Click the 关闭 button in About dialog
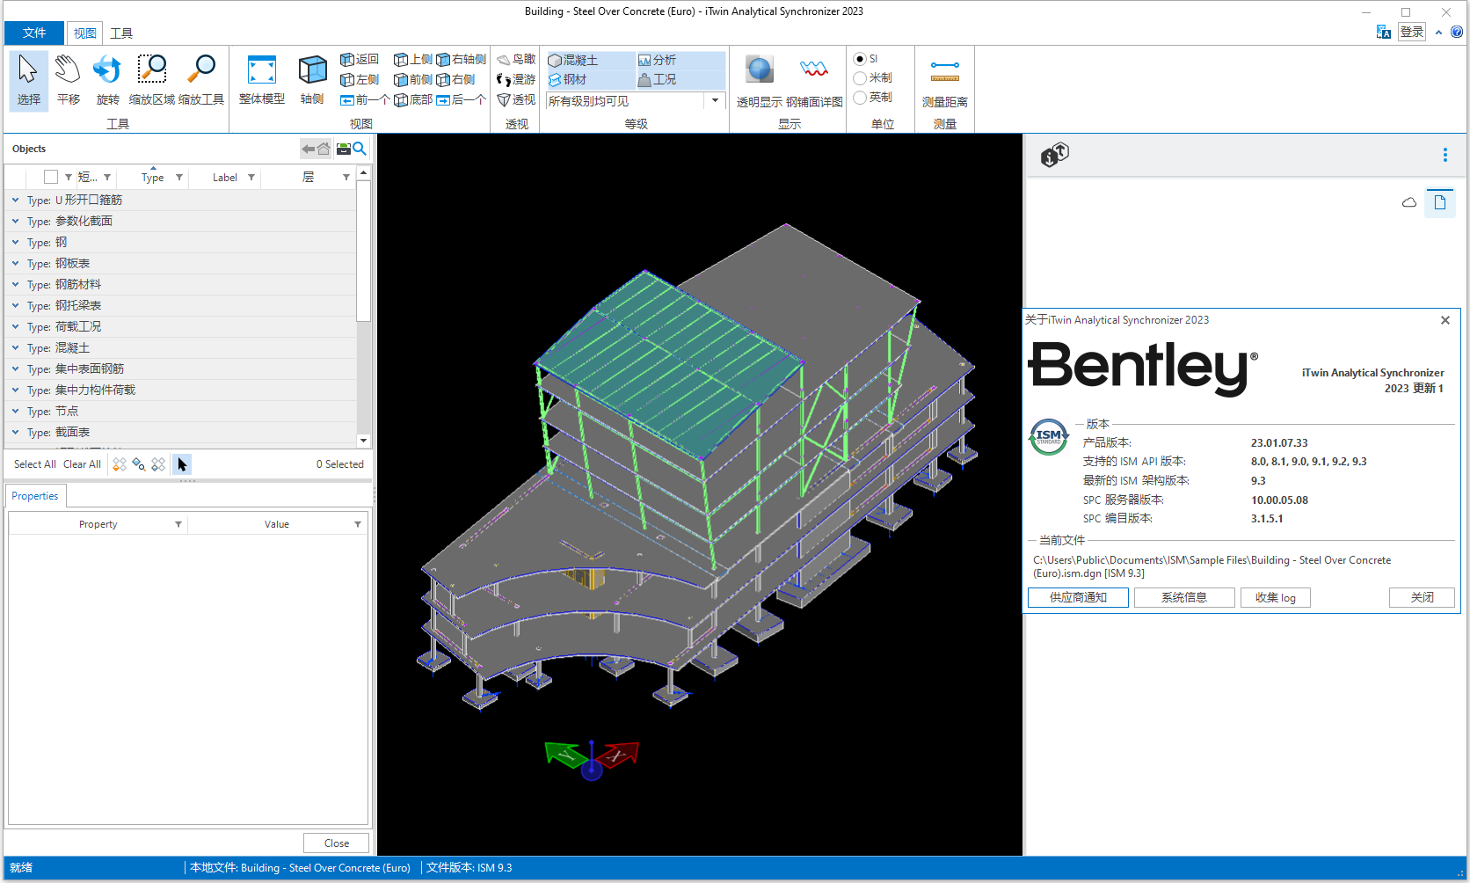 click(1422, 598)
